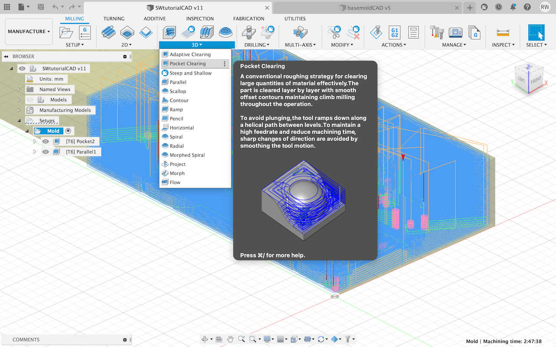This screenshot has height=347, width=556.
Task: Click the Undo arrow icon
Action: coord(55,7)
